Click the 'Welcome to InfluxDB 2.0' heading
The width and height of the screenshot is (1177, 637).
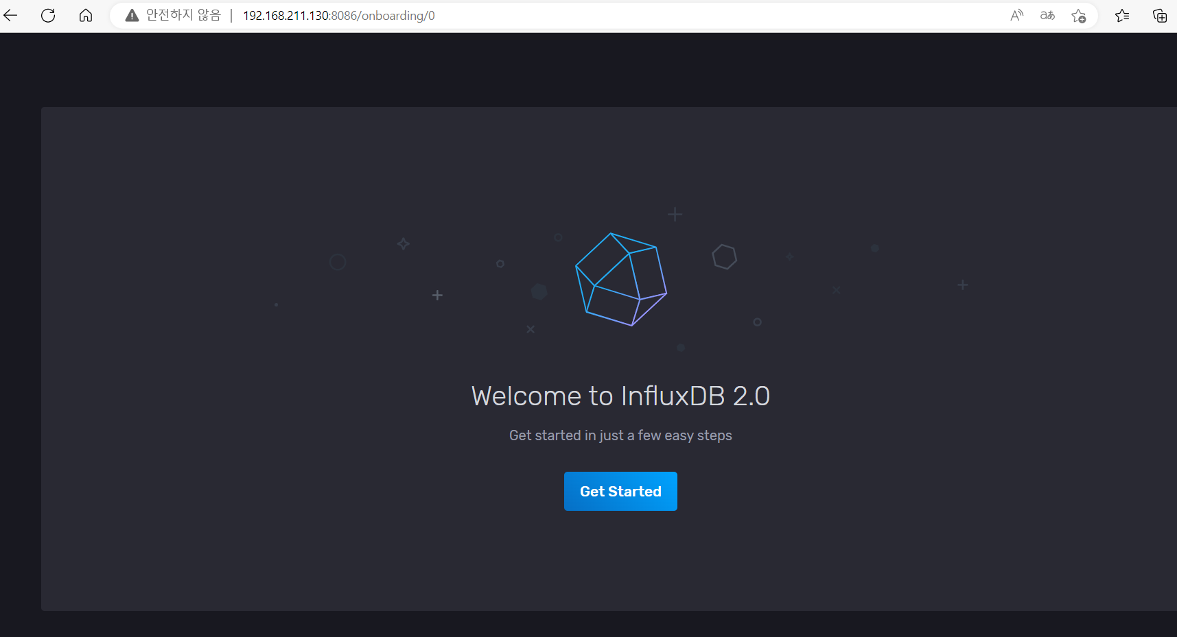tap(620, 396)
